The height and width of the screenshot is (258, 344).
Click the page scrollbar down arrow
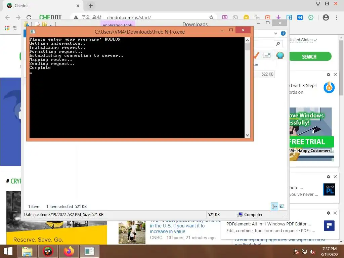(x=341, y=242)
